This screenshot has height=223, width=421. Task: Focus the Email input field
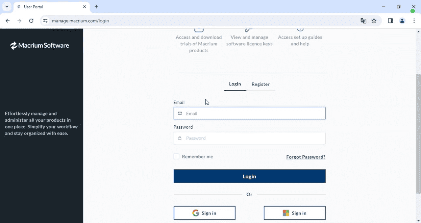[x=250, y=113]
